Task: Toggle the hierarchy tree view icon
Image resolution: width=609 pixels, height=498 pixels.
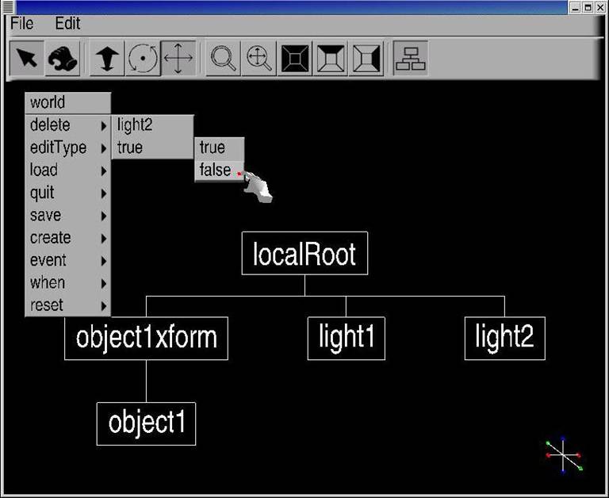Action: point(411,58)
